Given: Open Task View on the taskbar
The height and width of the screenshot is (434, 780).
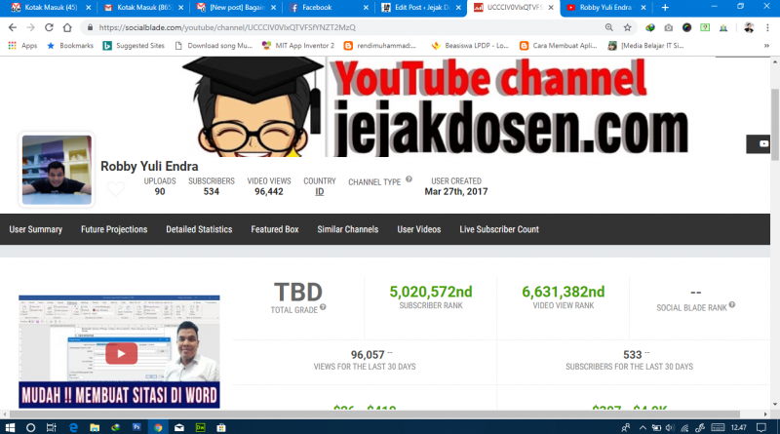Looking at the screenshot, I should (52, 427).
